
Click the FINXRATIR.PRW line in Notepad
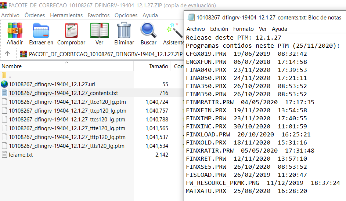(250, 150)
